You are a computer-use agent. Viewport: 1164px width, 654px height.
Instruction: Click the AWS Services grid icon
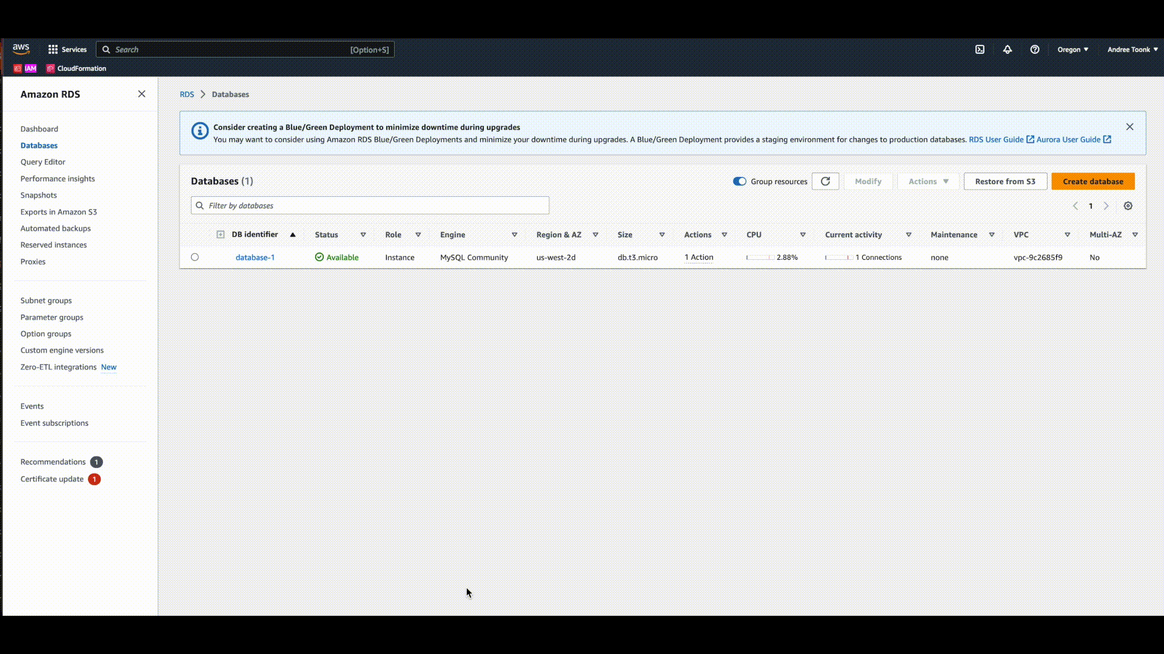pyautogui.click(x=53, y=48)
